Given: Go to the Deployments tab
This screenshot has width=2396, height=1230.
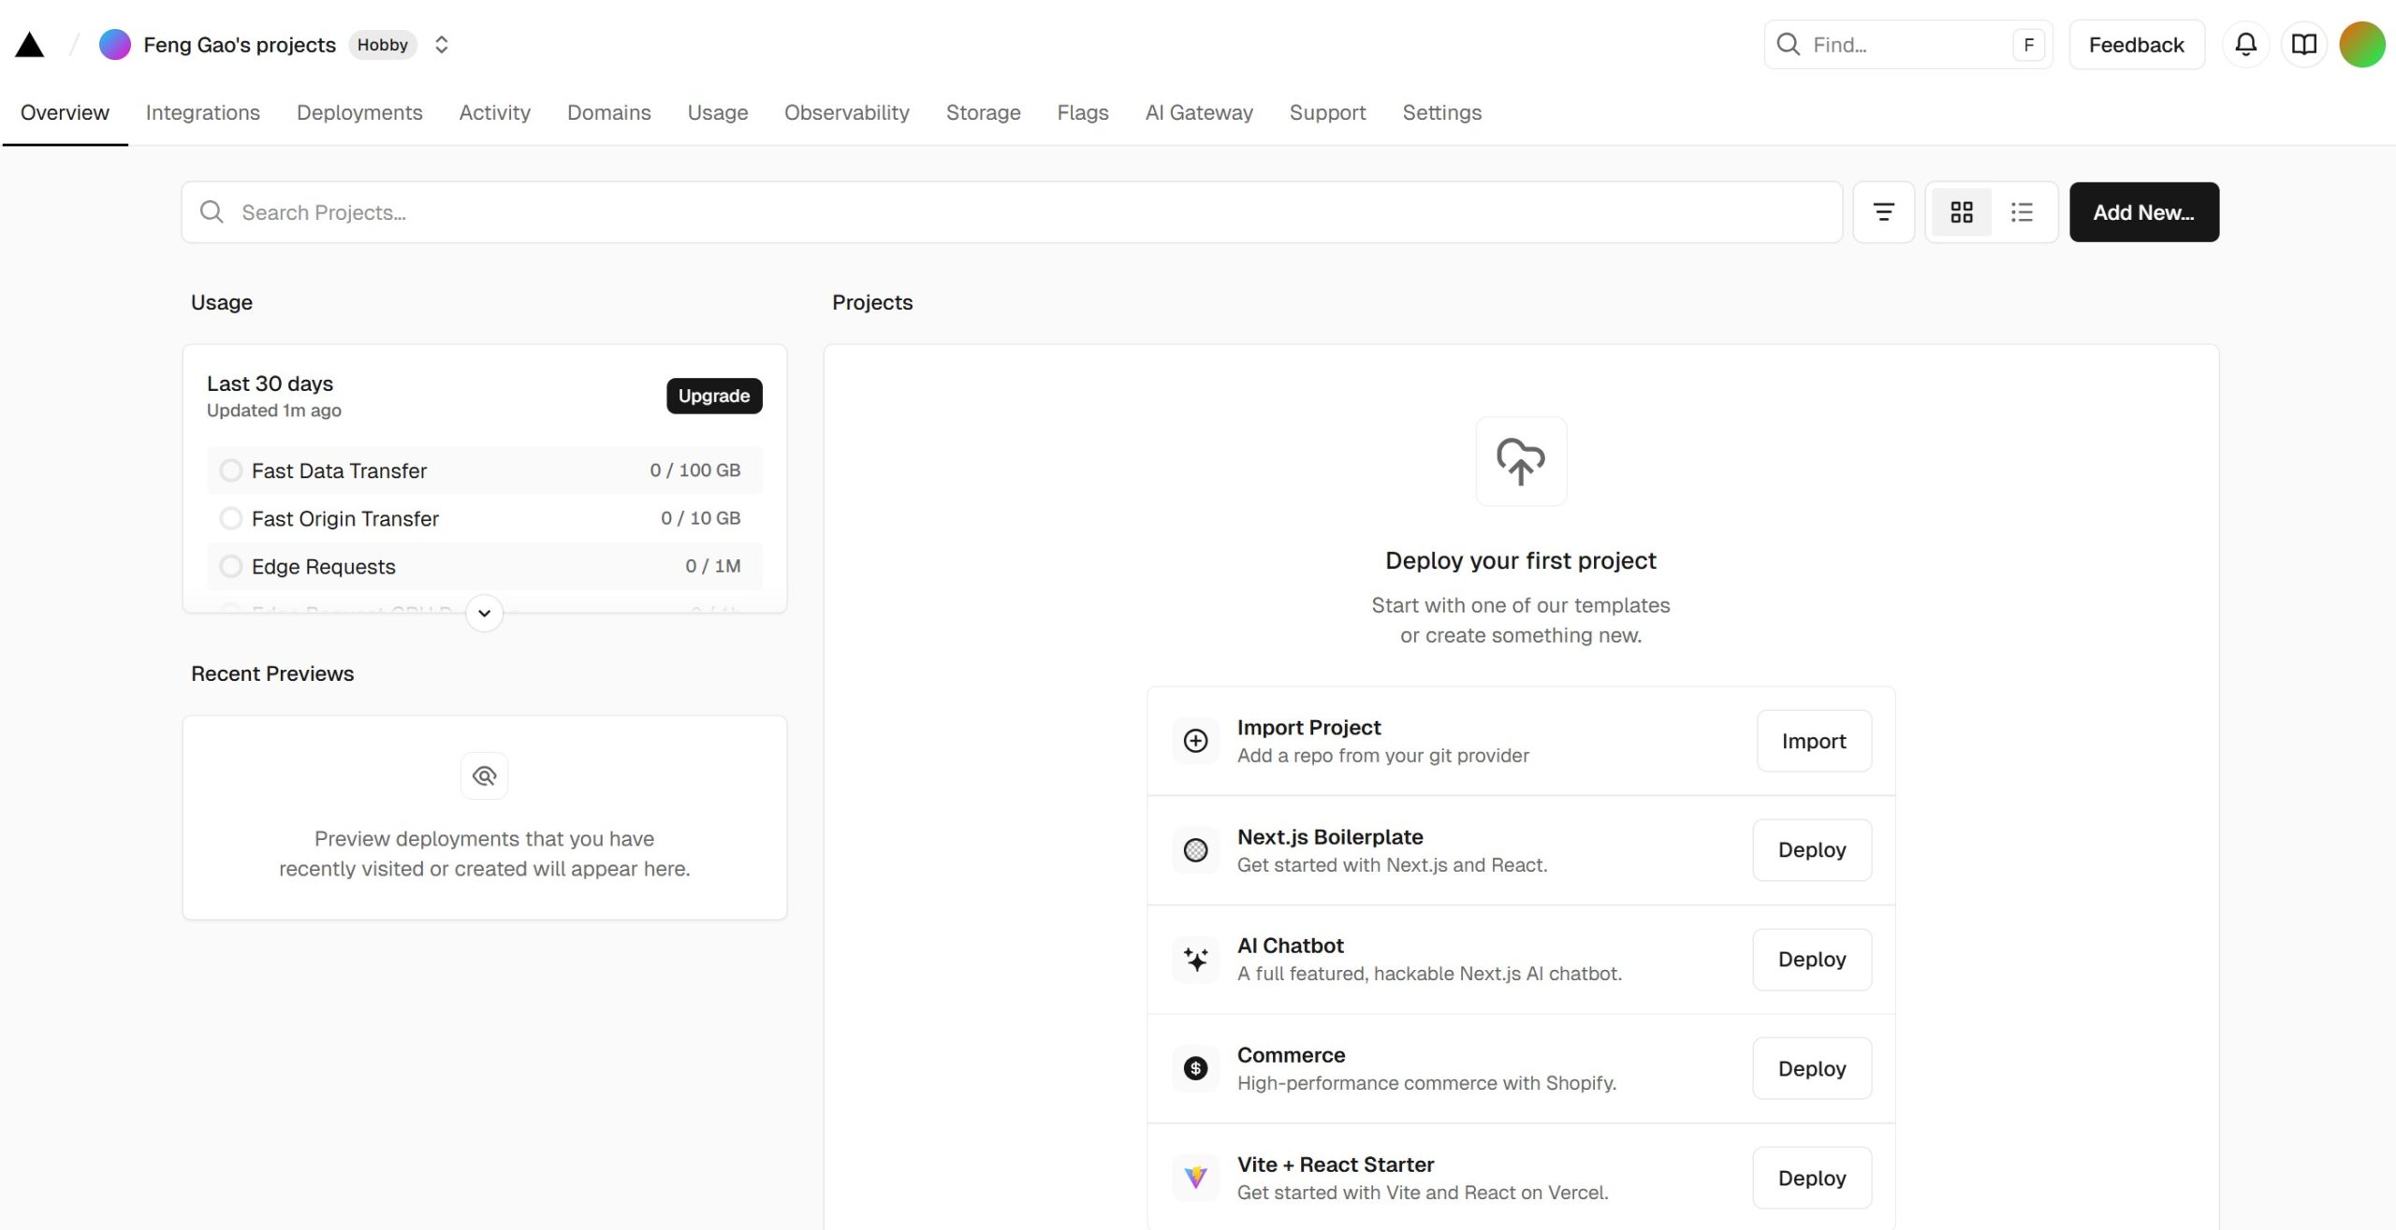Looking at the screenshot, I should tap(359, 112).
